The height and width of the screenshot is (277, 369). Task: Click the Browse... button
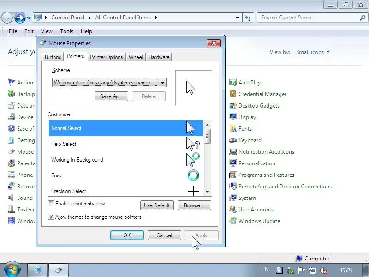(x=194, y=205)
